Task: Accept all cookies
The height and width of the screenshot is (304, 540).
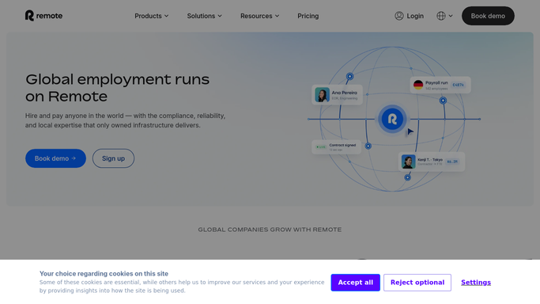Action: pyautogui.click(x=356, y=283)
